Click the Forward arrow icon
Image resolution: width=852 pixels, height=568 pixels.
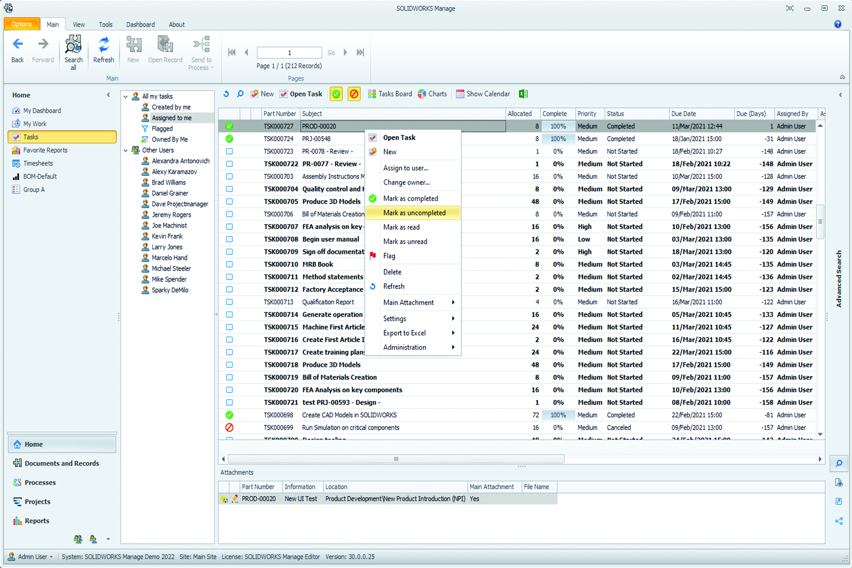pyautogui.click(x=43, y=44)
